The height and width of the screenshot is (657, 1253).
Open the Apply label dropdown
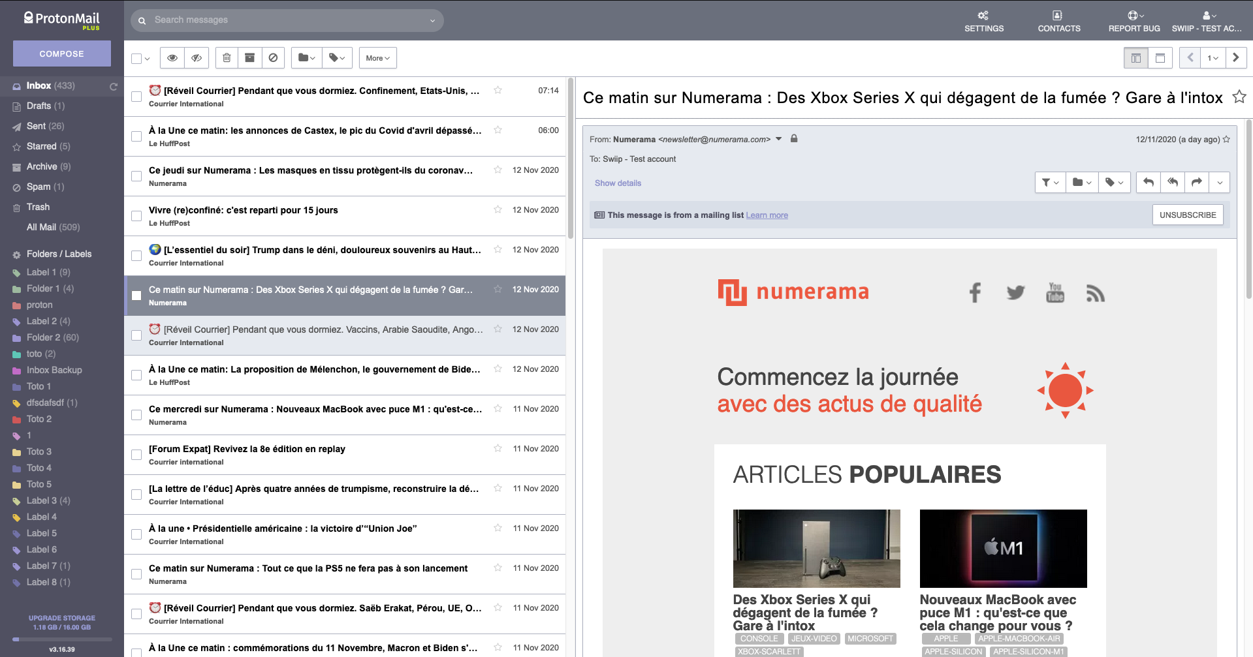(x=337, y=58)
